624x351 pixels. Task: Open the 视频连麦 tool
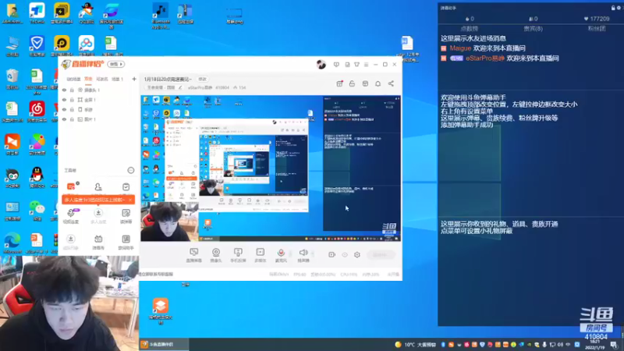pyautogui.click(x=71, y=215)
